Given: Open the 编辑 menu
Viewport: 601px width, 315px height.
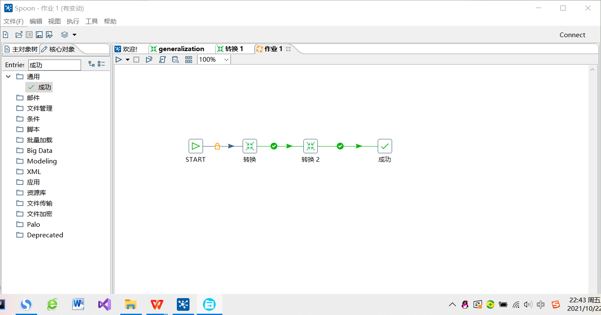Looking at the screenshot, I should click(x=36, y=21).
